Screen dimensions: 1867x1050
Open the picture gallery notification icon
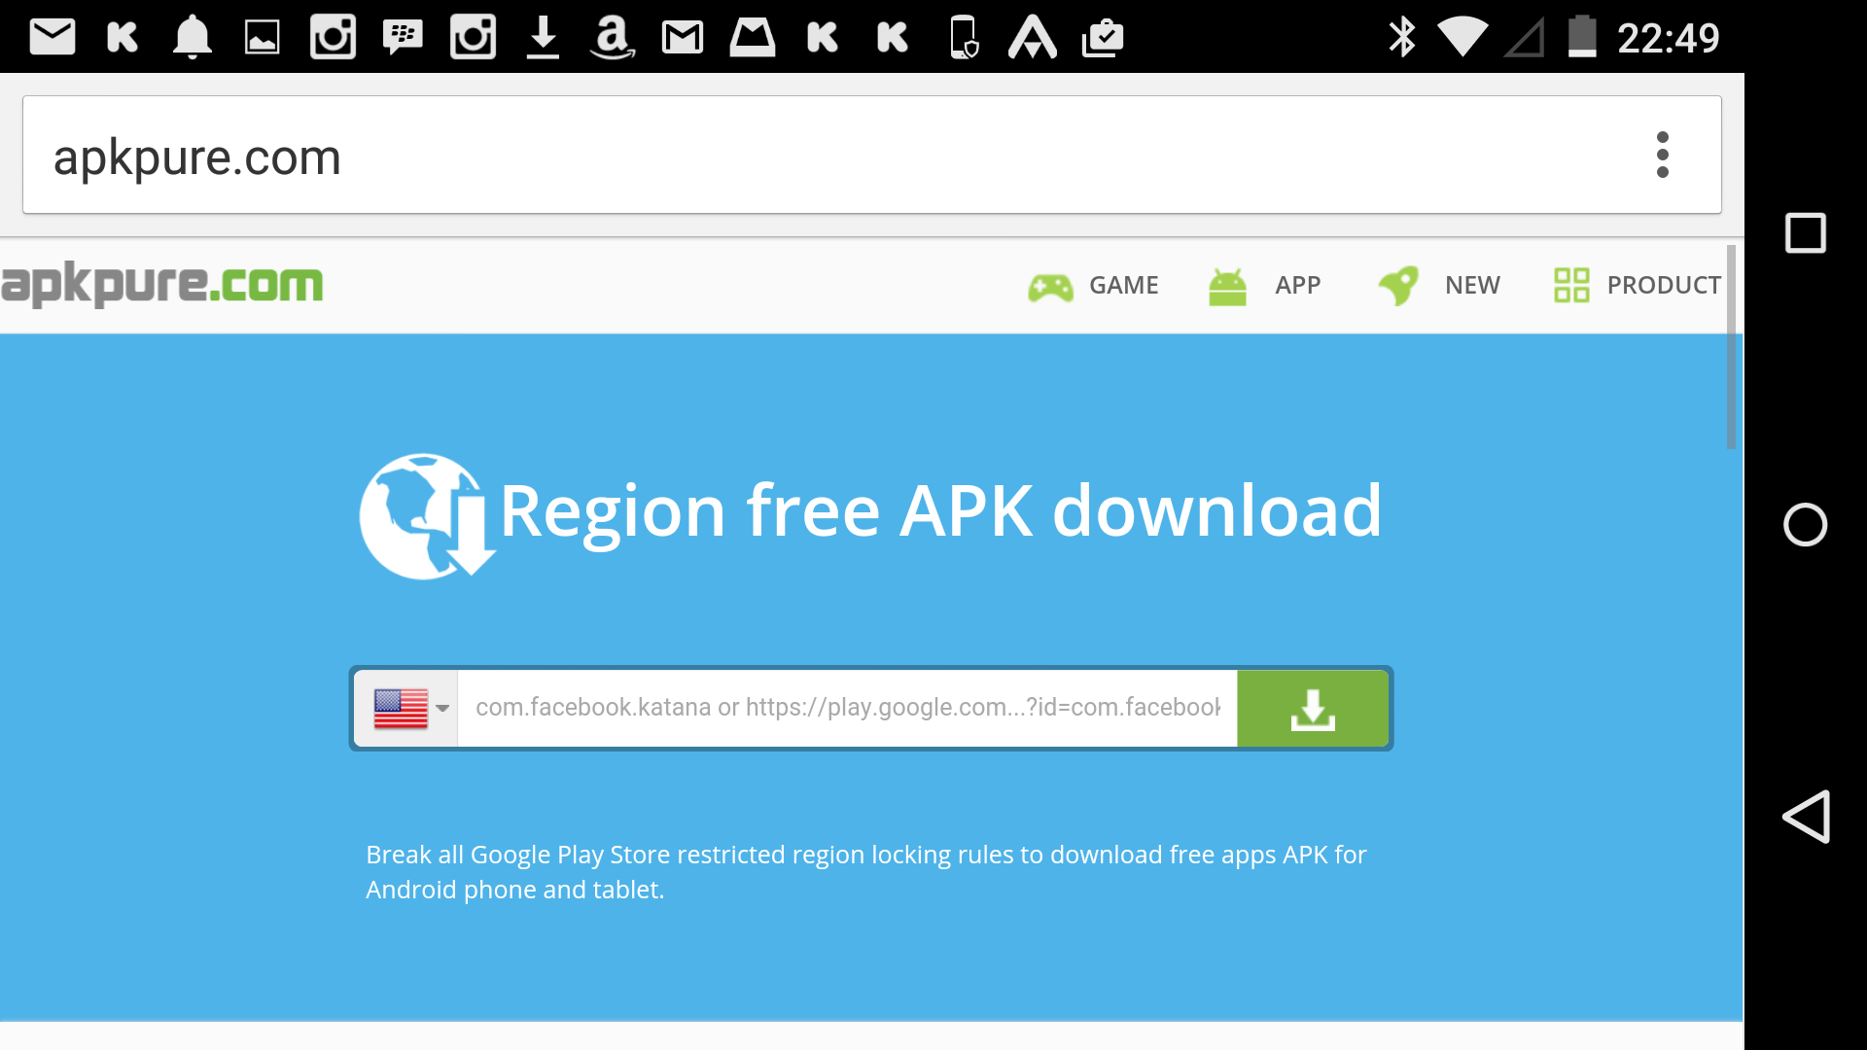[x=263, y=38]
